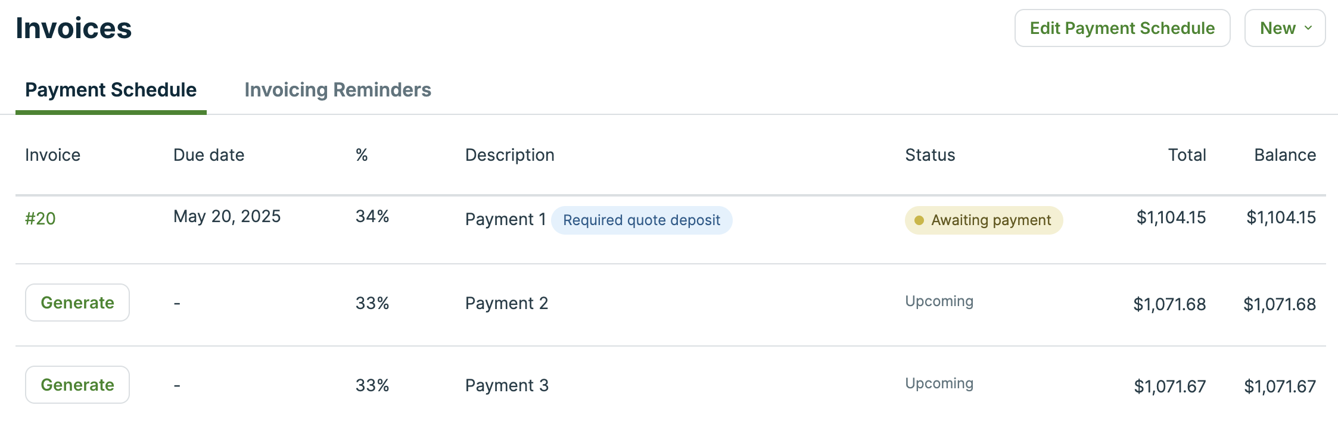Click the Upcoming status on Payment 2
Image resolution: width=1338 pixels, height=424 pixels.
click(x=939, y=301)
